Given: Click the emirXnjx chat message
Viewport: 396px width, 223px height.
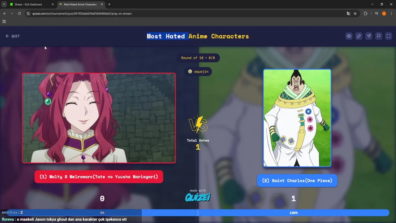Looking at the screenshot, I should [x=12, y=212].
